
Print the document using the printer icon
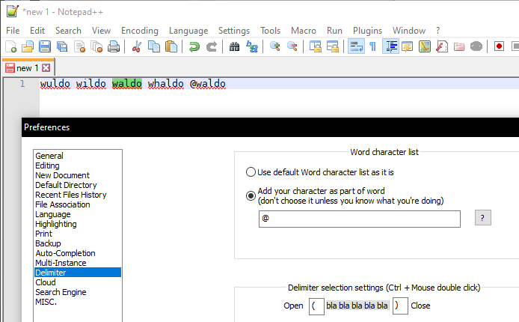point(114,46)
